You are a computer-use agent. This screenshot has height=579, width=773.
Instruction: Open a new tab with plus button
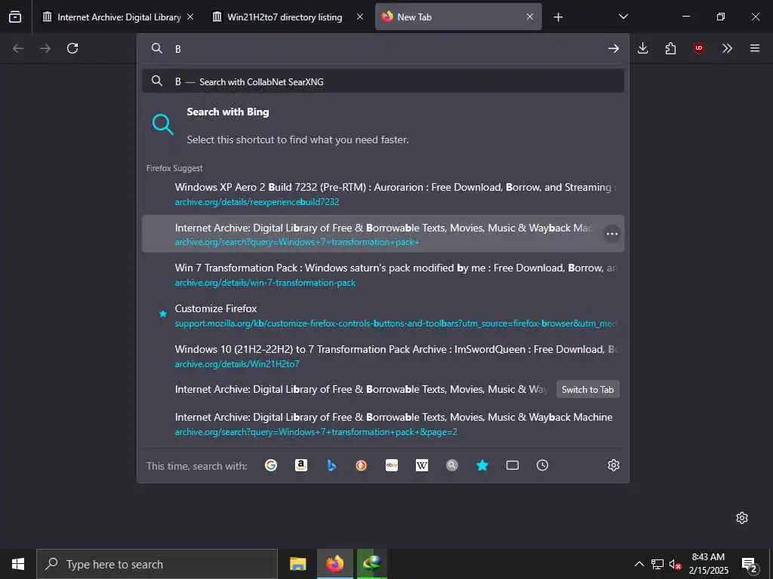pyautogui.click(x=558, y=17)
